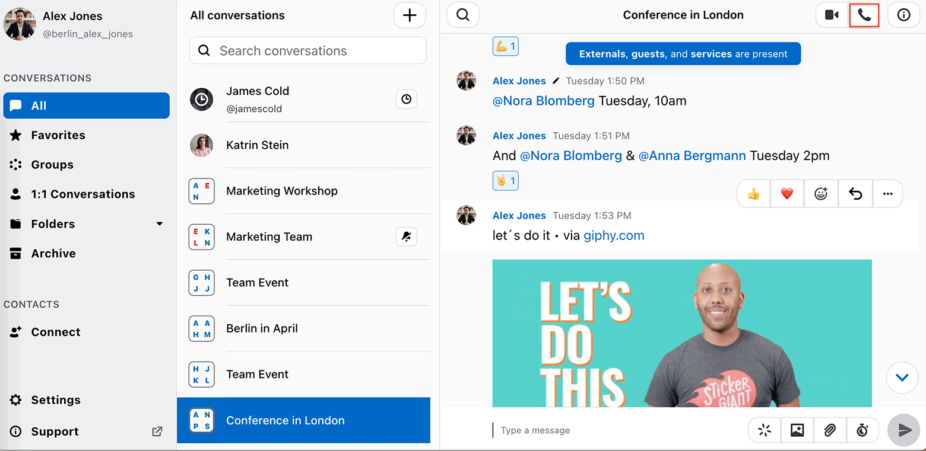Open the Archive section
926x451 pixels.
(x=53, y=254)
